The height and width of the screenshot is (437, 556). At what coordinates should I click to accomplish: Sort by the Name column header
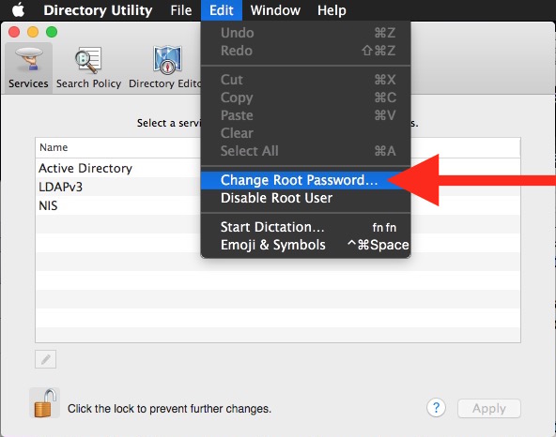278,147
